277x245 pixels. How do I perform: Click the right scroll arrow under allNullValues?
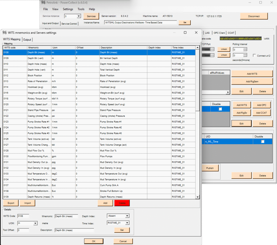pos(228,92)
